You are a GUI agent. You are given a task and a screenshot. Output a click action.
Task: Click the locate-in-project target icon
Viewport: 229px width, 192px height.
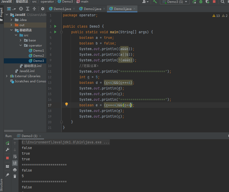[21, 9]
